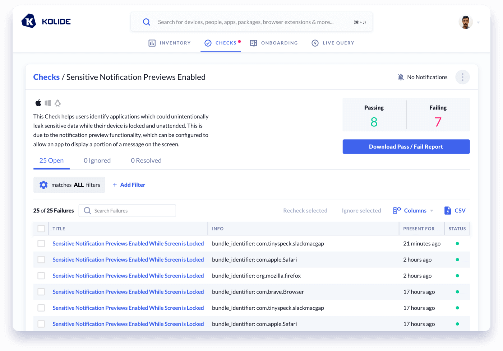This screenshot has height=351, width=503.
Task: Click the filter settings gear icon
Action: click(x=43, y=185)
